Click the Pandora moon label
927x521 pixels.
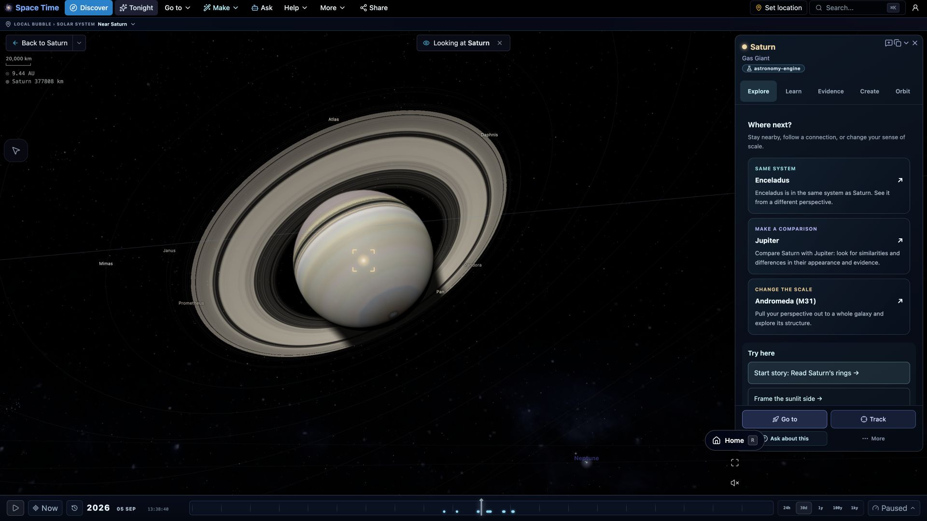[x=473, y=265]
